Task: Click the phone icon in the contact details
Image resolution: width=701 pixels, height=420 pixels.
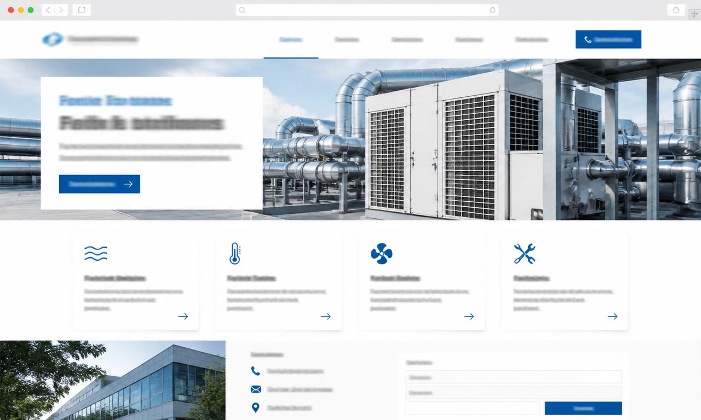Action: (x=255, y=371)
